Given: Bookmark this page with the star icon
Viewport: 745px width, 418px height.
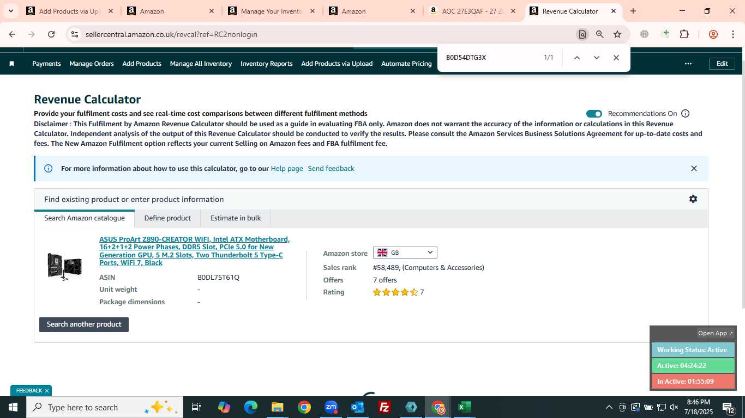Looking at the screenshot, I should point(617,34).
